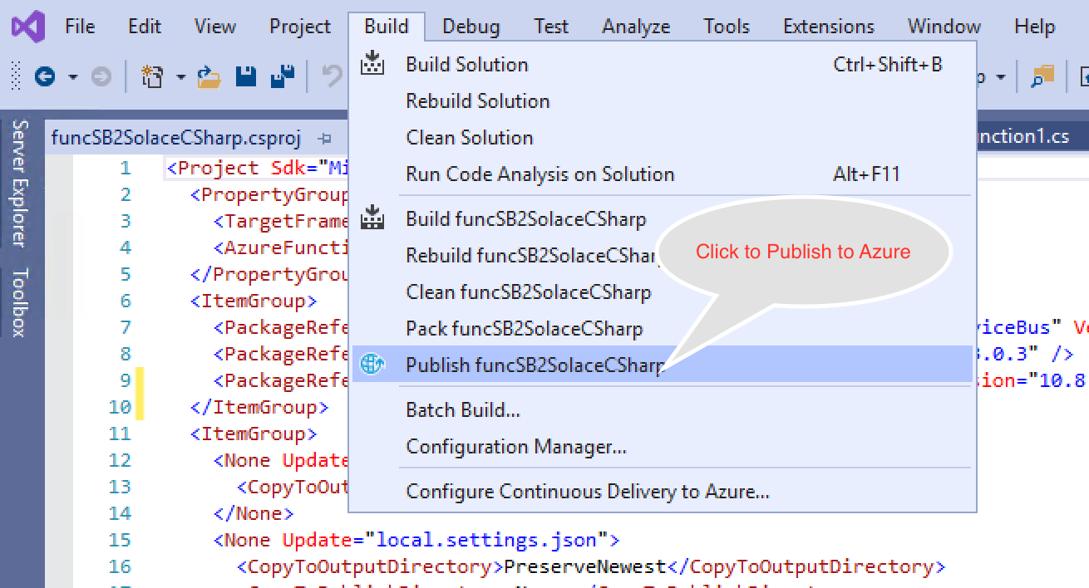This screenshot has height=588, width=1089.
Task: Click the Save All icon
Action: click(283, 77)
